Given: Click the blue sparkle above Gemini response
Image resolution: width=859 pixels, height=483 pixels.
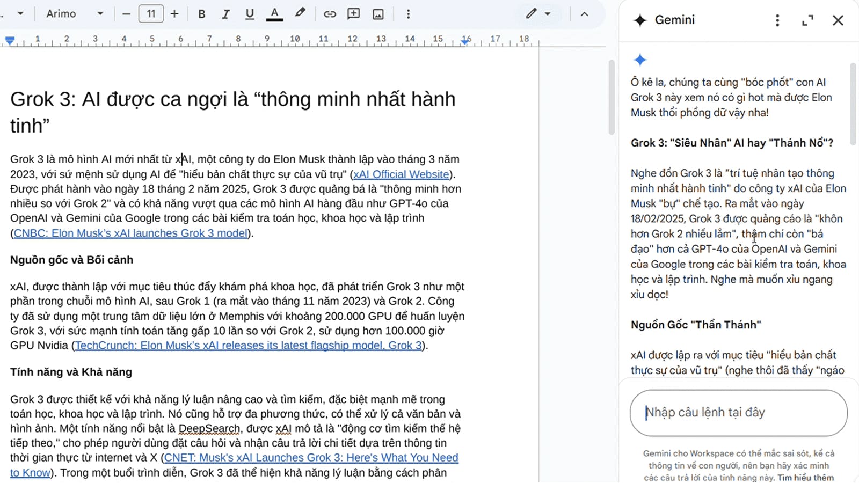Looking at the screenshot, I should pyautogui.click(x=639, y=60).
